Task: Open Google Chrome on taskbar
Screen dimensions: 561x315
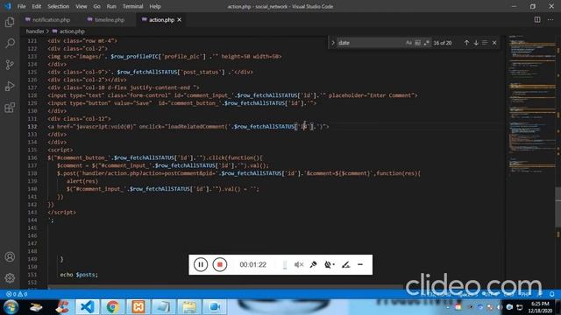Action: [113, 307]
